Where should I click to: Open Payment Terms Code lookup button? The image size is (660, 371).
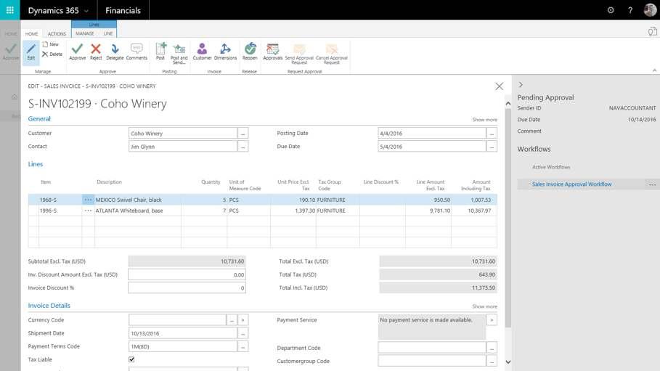click(243, 346)
